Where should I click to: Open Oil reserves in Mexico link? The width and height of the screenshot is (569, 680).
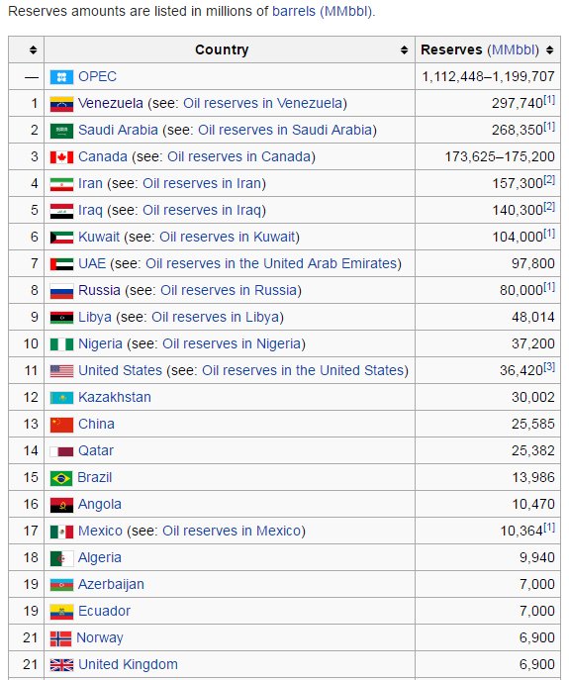tap(232, 532)
